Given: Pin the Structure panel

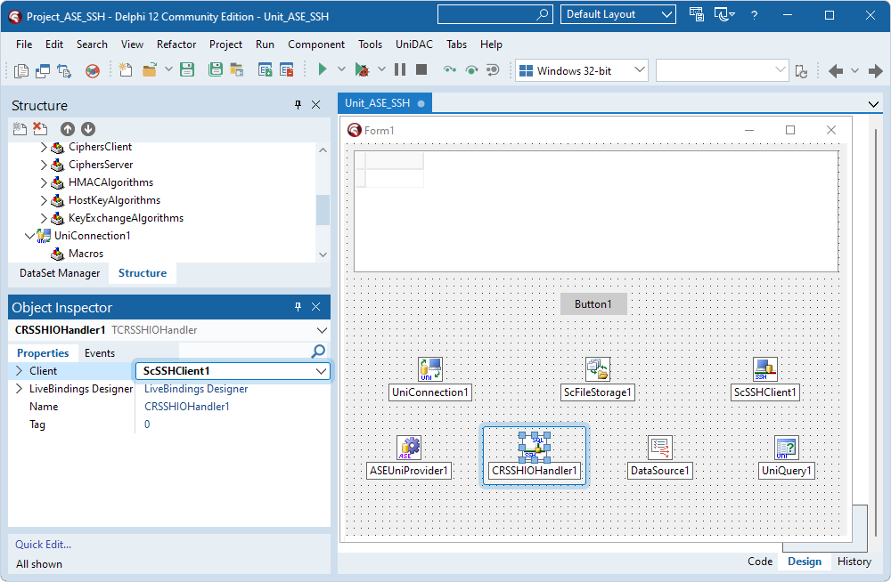Looking at the screenshot, I should click(298, 105).
